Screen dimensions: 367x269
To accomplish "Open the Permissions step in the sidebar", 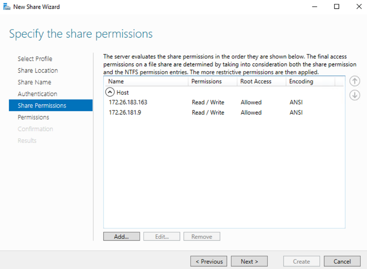I will click(33, 117).
